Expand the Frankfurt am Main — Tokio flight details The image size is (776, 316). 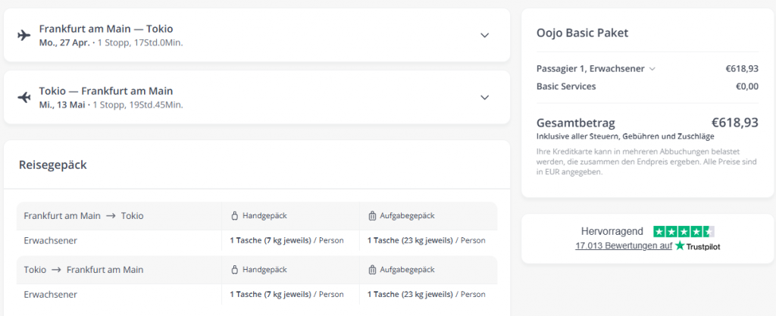[485, 36]
